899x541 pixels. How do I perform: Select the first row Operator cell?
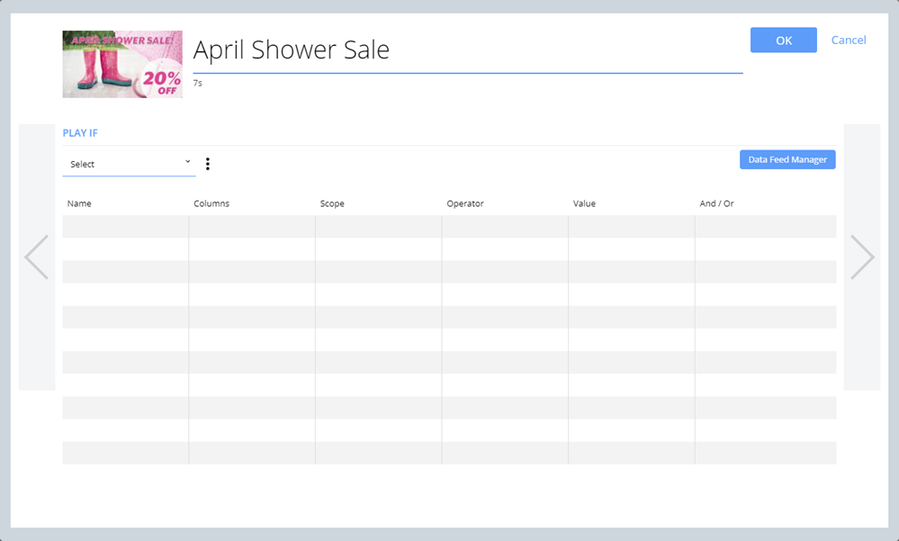point(504,226)
